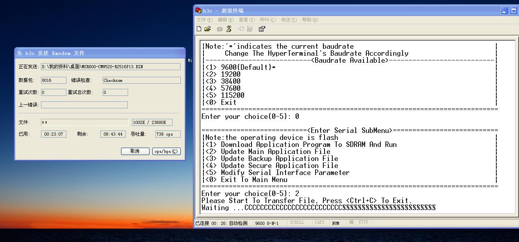The height and width of the screenshot is (242, 519).
Task: Click the Receive toolbar icon
Action: [x=250, y=29]
